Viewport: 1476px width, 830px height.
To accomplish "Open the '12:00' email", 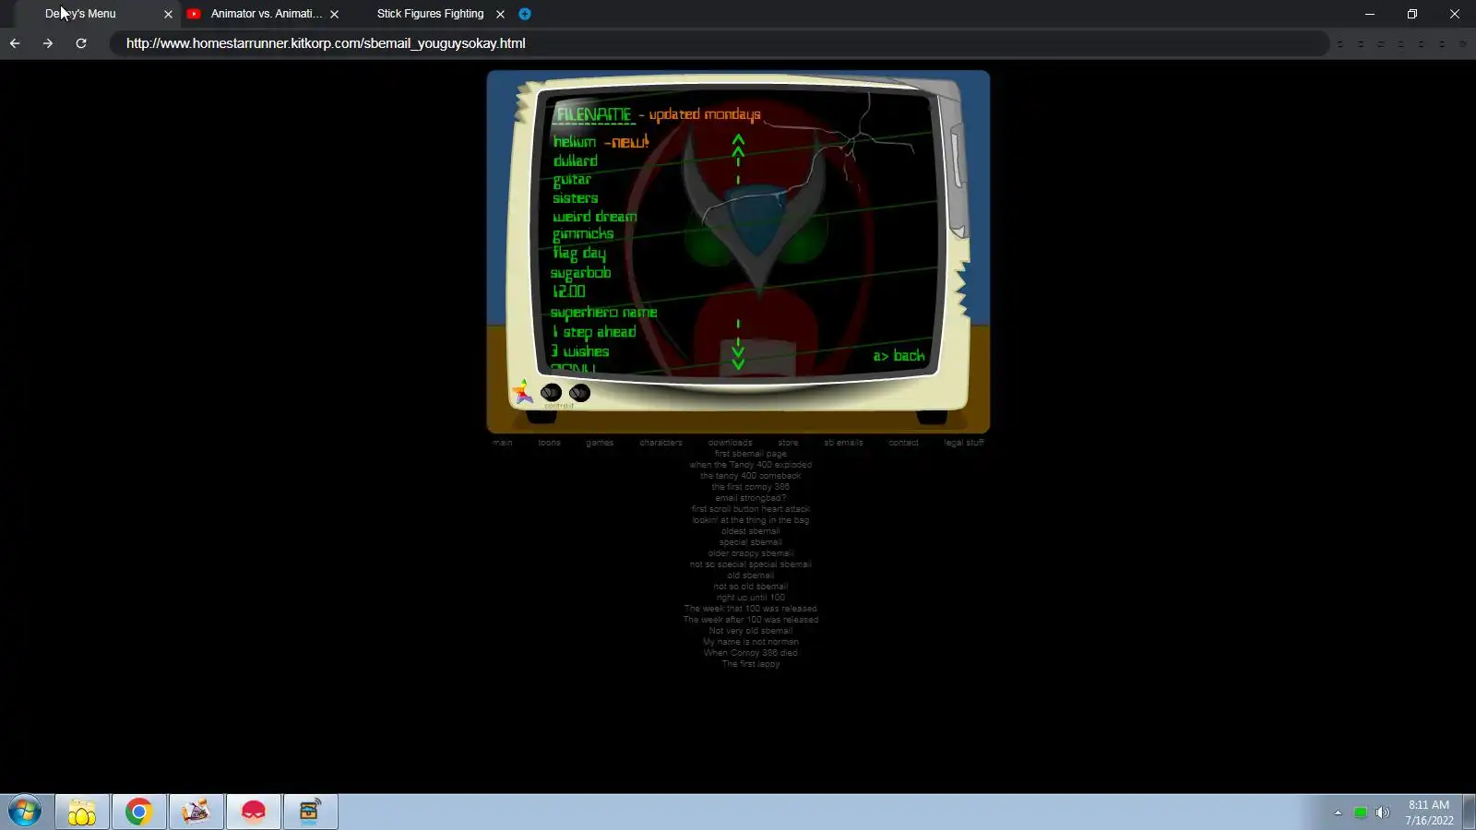I will click(569, 291).
